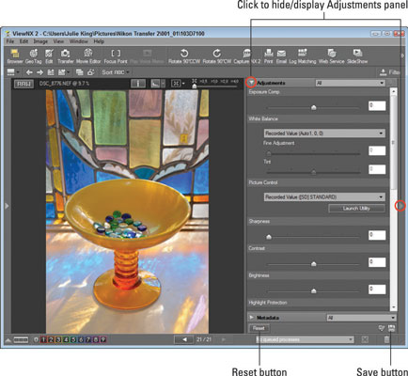Click the trash delete icon in bottom bar
Screen dimensions: 408x376
(x=386, y=339)
